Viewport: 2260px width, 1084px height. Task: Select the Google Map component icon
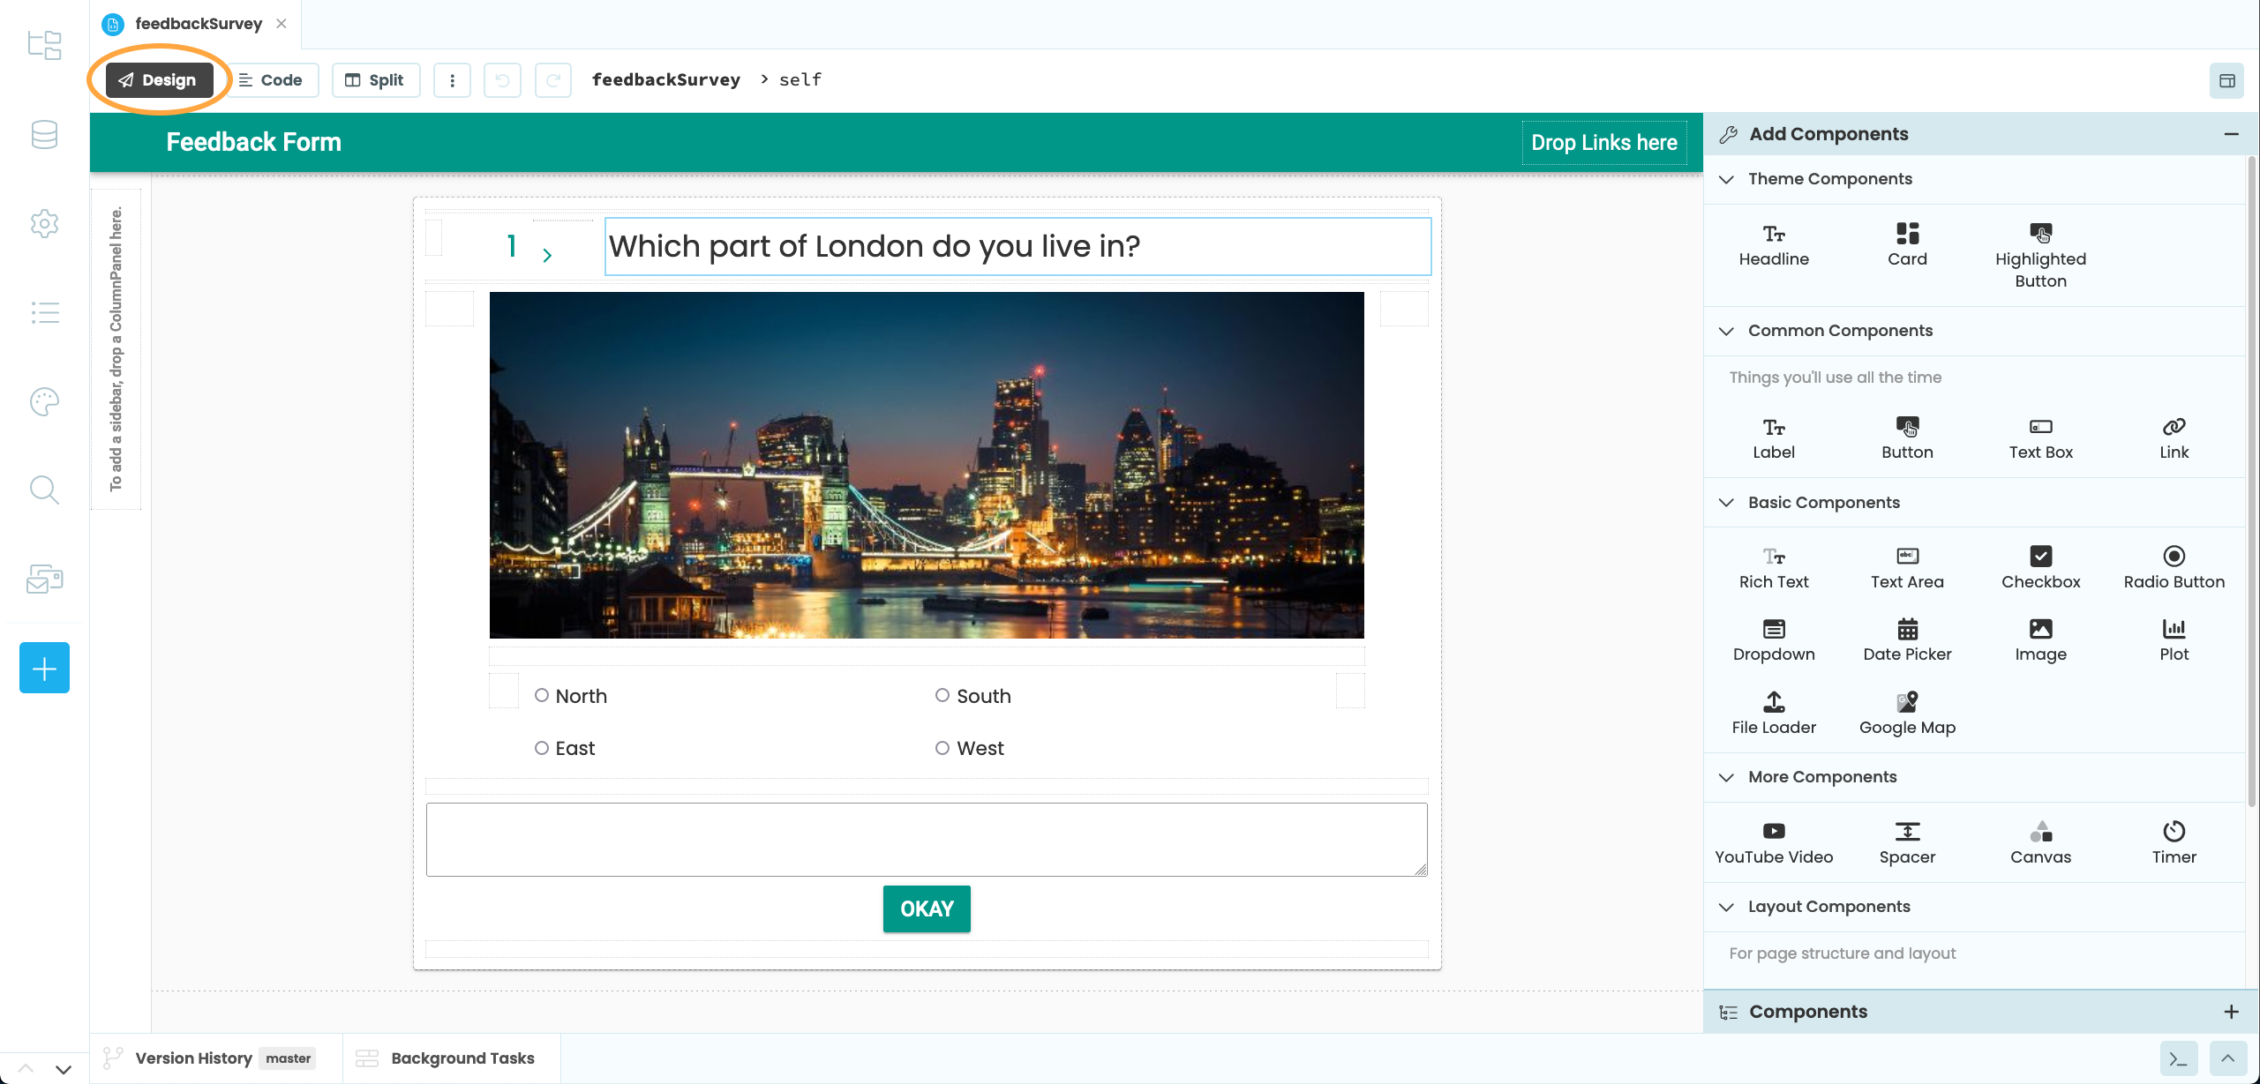pos(1907,702)
